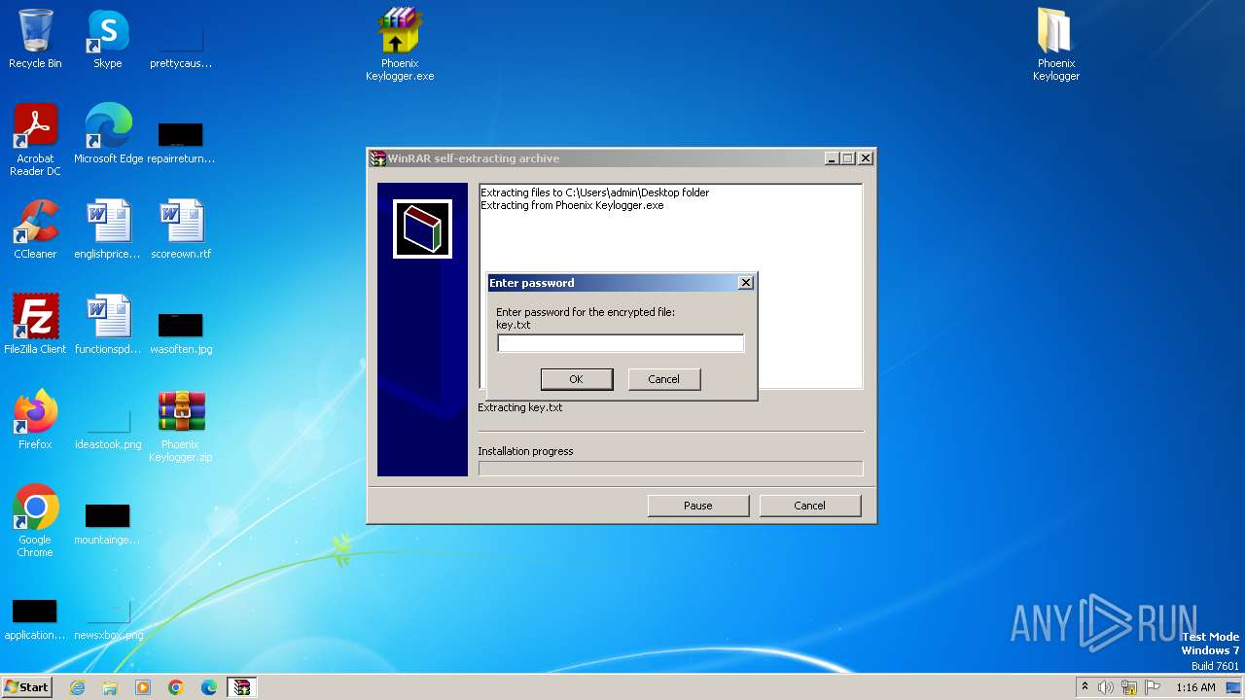
Task: Open Chrome from the taskbar
Action: (176, 687)
